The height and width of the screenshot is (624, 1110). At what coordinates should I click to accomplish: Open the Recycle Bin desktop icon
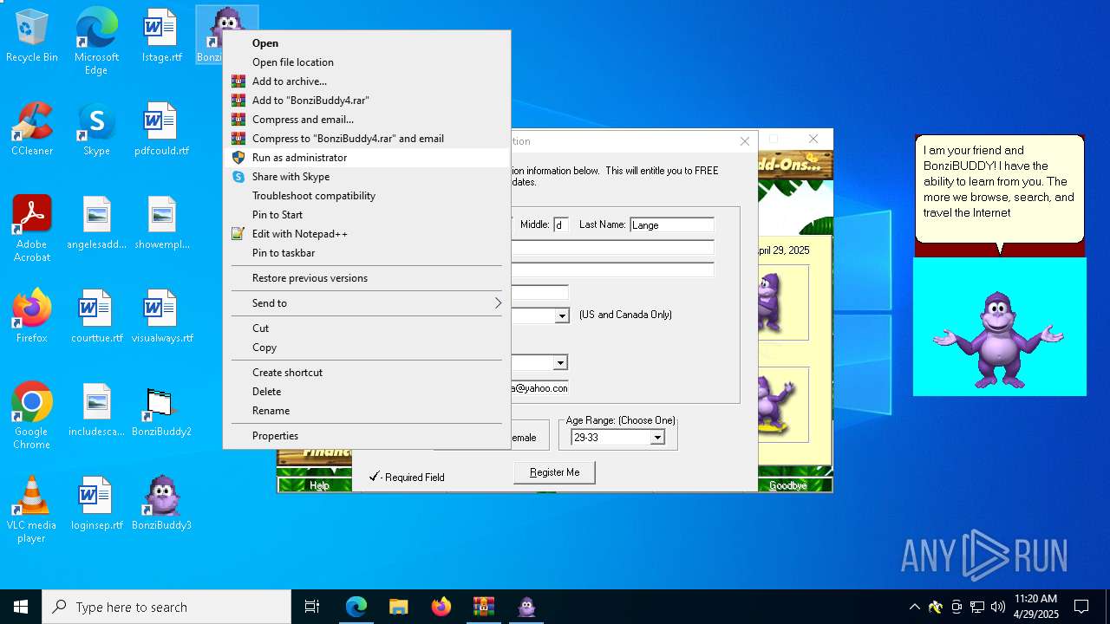(x=32, y=36)
